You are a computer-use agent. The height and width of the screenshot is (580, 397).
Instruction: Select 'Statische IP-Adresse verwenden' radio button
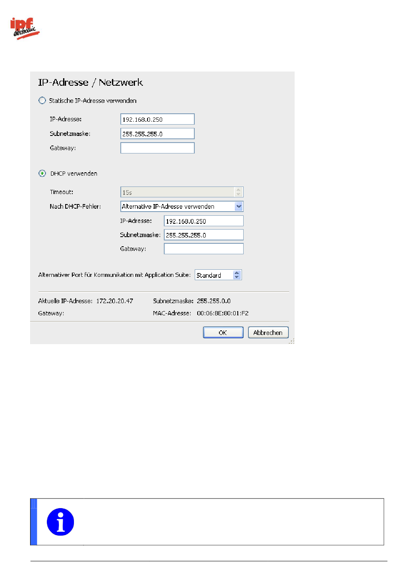[x=42, y=100]
